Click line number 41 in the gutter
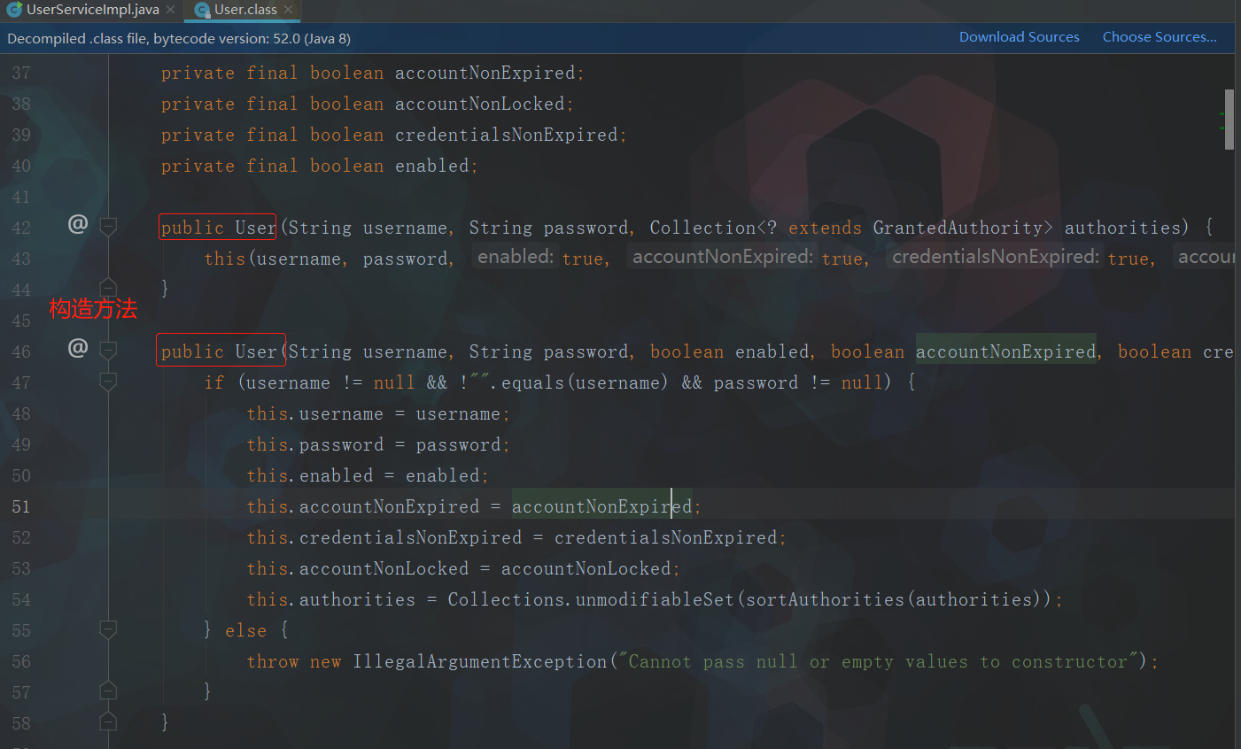 tap(21, 197)
